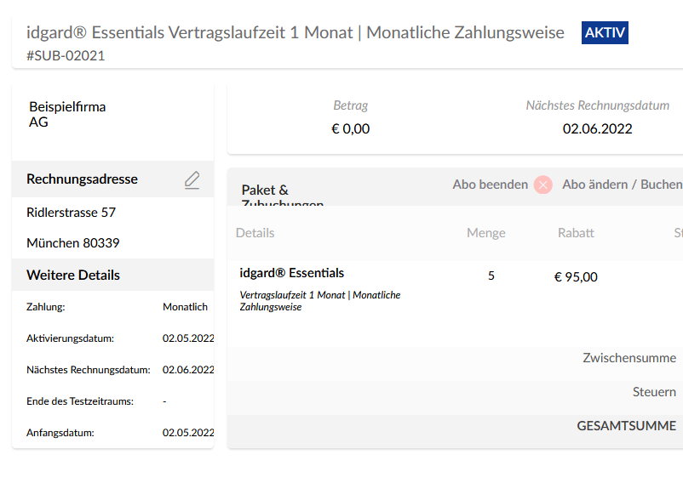Click the Ende des Testzeitraums label

[x=80, y=401]
